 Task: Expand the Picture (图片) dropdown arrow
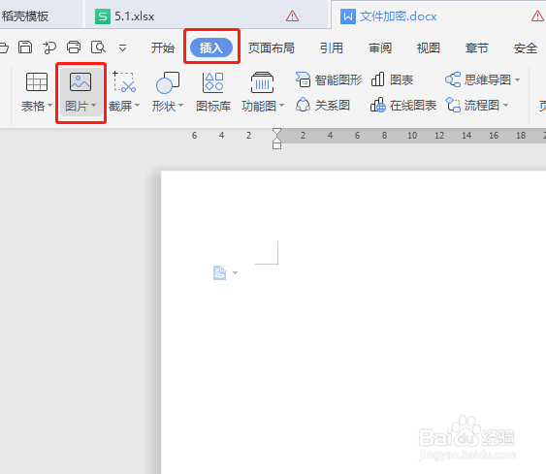coord(93,105)
